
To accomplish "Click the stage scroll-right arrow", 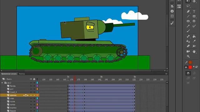I will coord(165,71).
